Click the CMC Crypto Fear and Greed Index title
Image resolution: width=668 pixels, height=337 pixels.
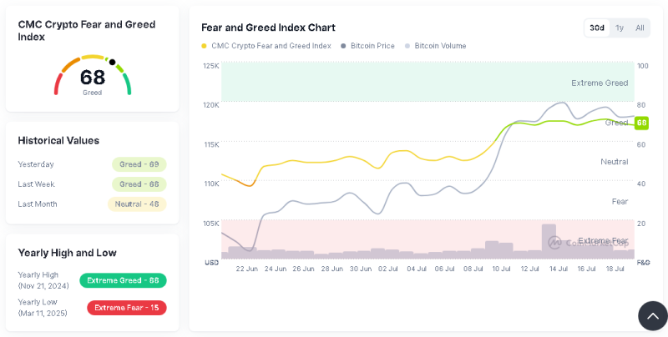click(x=87, y=31)
